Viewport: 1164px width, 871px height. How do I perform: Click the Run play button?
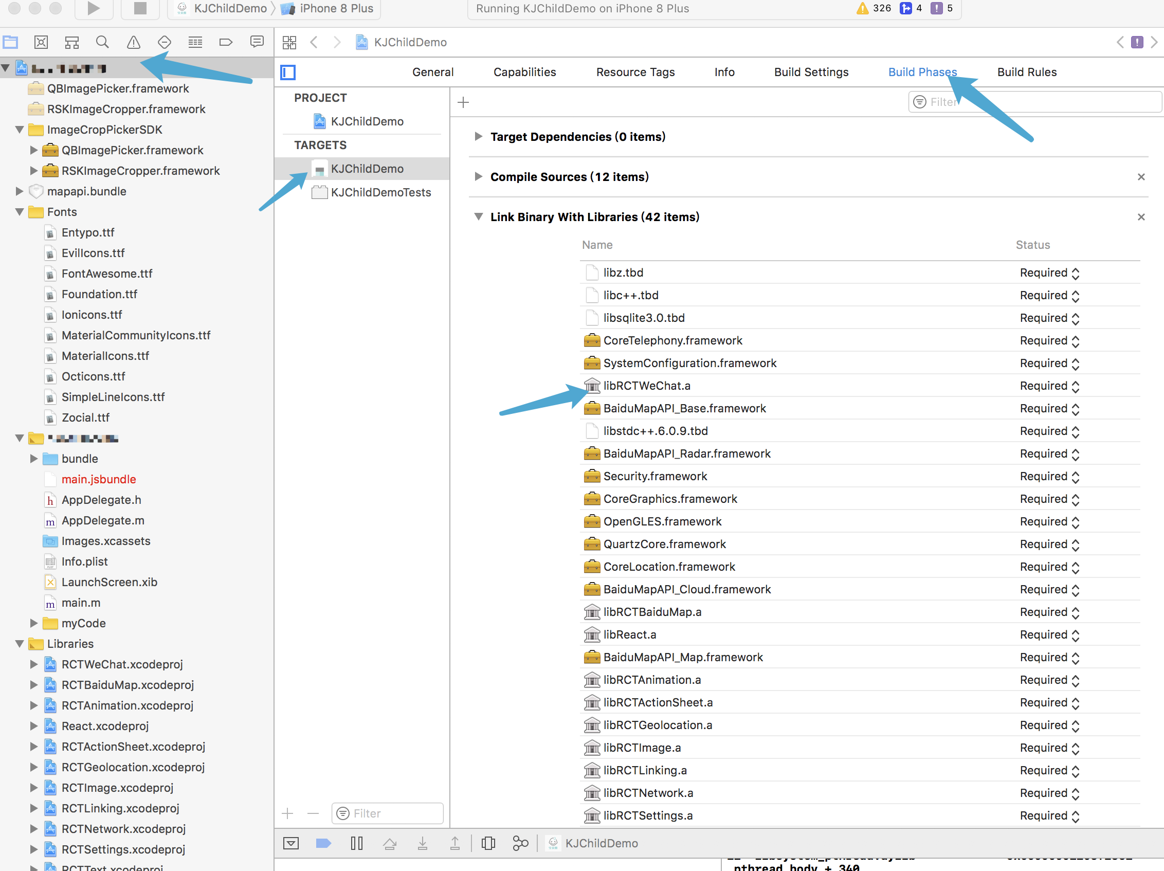(94, 8)
